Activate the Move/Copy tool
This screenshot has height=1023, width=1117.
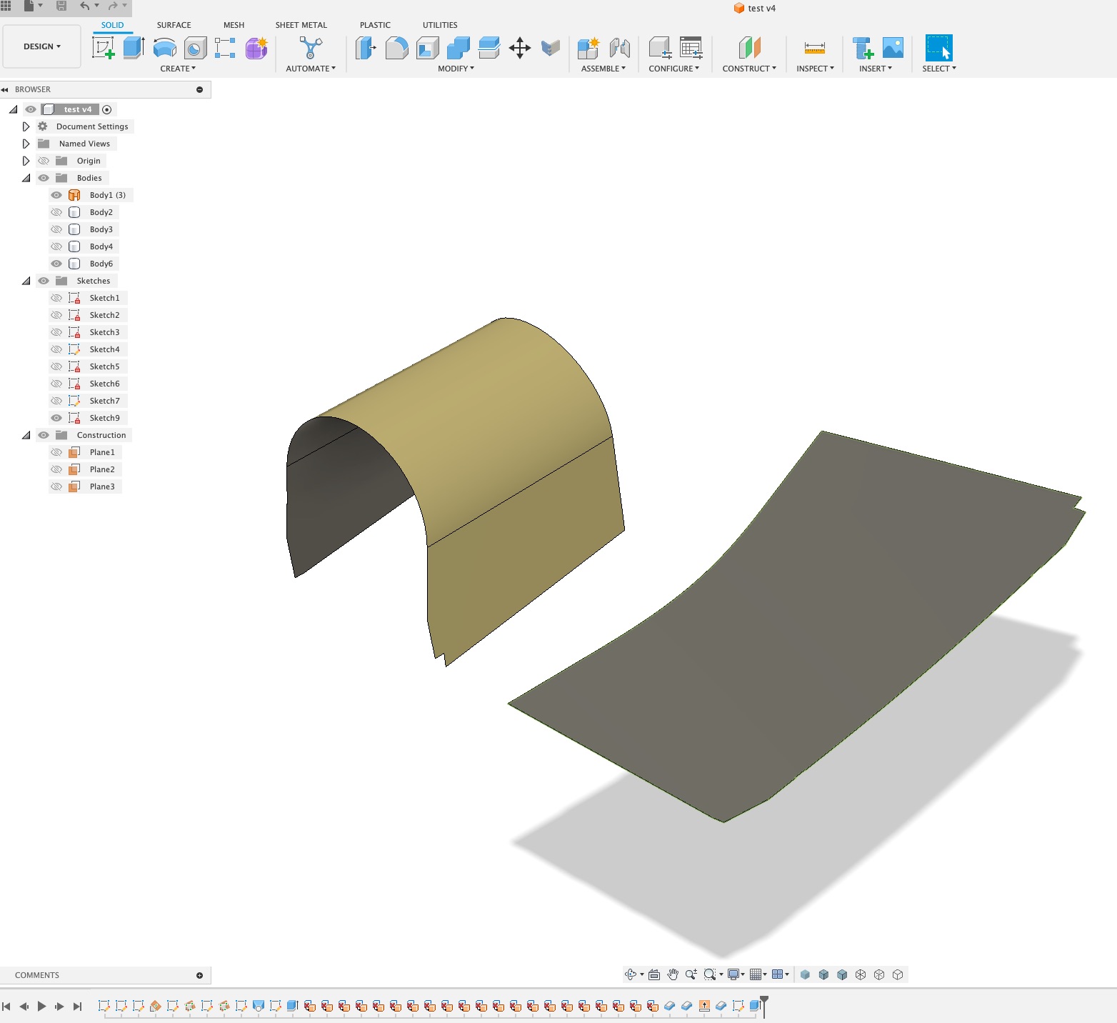[x=520, y=48]
